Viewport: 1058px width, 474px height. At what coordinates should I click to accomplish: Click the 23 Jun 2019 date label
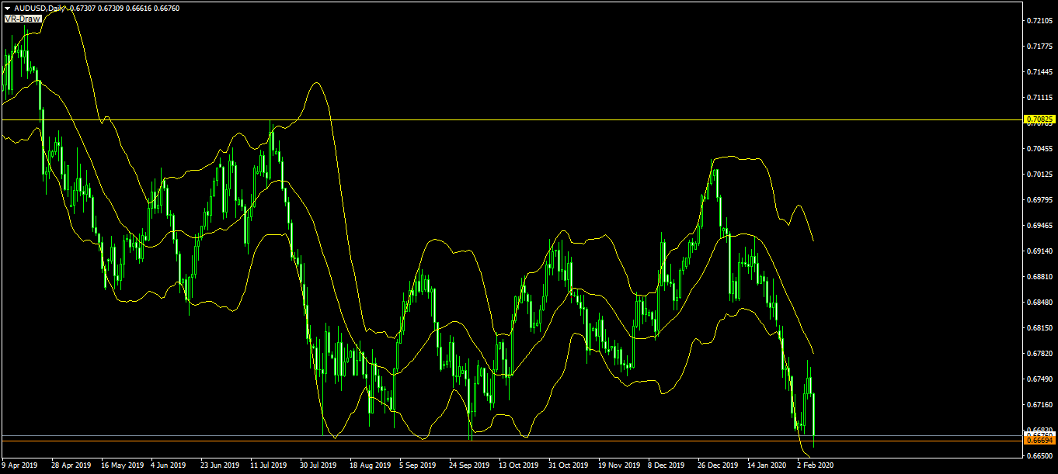[221, 465]
